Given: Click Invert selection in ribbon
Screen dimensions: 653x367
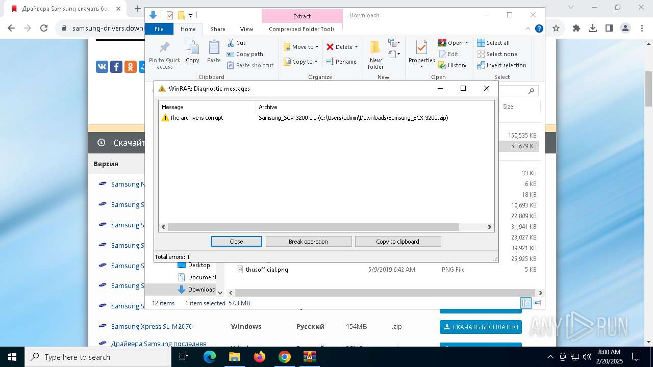Looking at the screenshot, I should point(501,65).
